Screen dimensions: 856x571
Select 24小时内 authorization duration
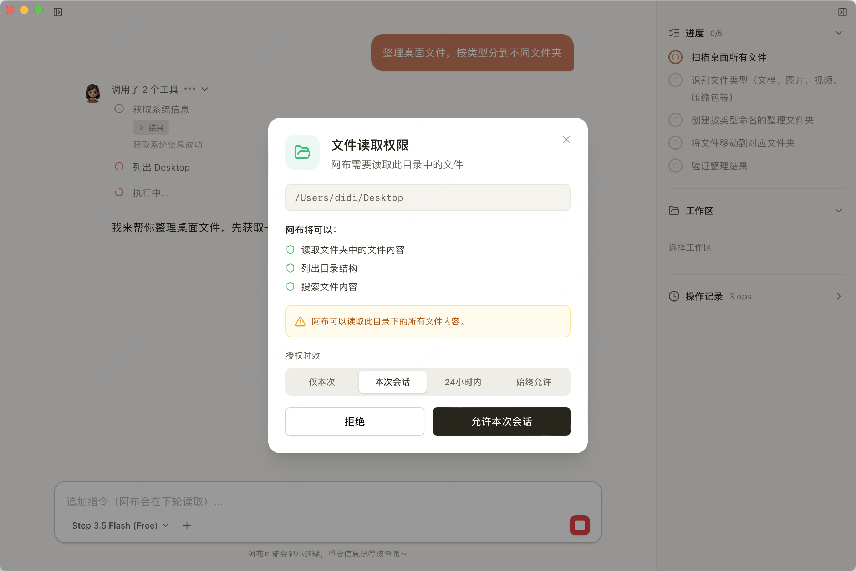tap(463, 382)
